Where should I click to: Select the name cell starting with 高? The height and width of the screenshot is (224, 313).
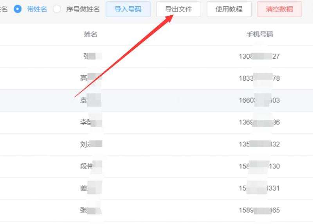coord(90,78)
